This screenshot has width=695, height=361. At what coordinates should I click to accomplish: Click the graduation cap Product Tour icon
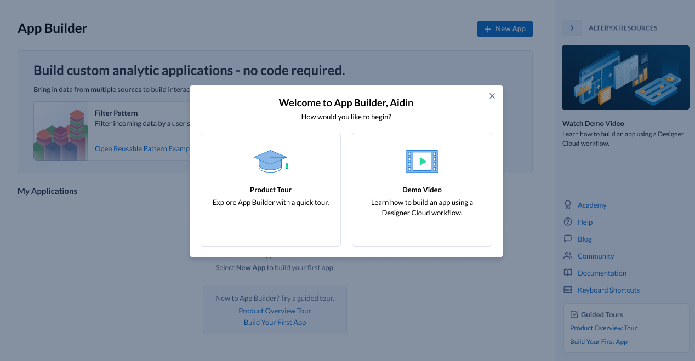point(271,161)
